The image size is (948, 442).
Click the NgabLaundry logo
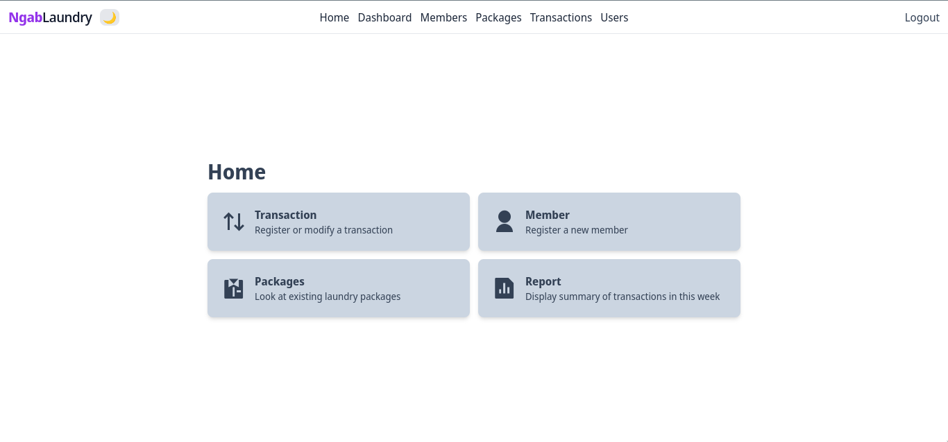(x=51, y=17)
